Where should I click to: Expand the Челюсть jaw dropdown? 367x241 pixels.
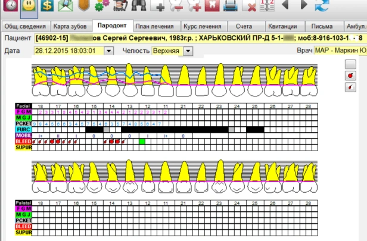188,51
